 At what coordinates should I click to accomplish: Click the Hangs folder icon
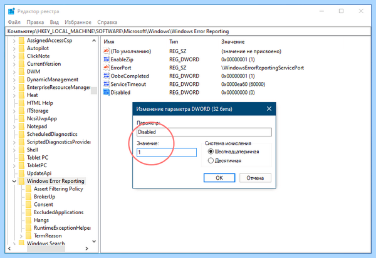(x=29, y=220)
